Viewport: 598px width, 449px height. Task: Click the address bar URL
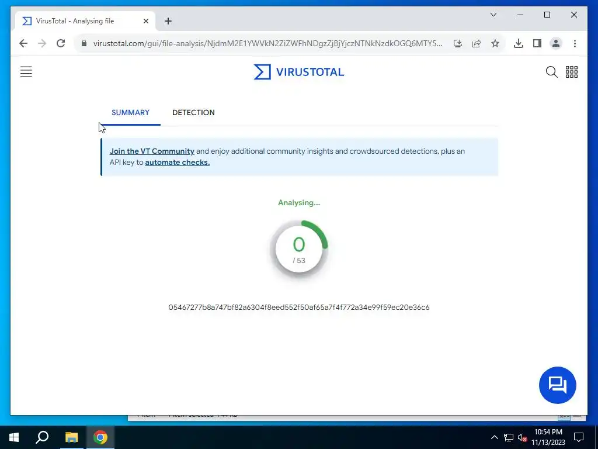click(267, 43)
